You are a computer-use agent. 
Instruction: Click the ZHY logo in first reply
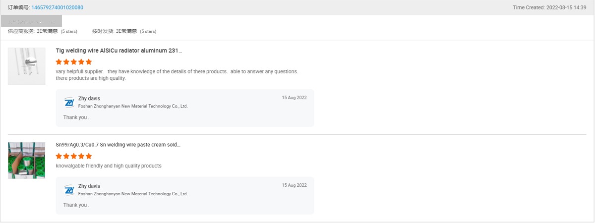pyautogui.click(x=69, y=103)
